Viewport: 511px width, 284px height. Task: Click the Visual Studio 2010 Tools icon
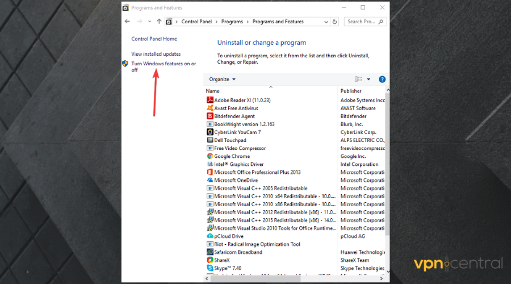(x=210, y=228)
